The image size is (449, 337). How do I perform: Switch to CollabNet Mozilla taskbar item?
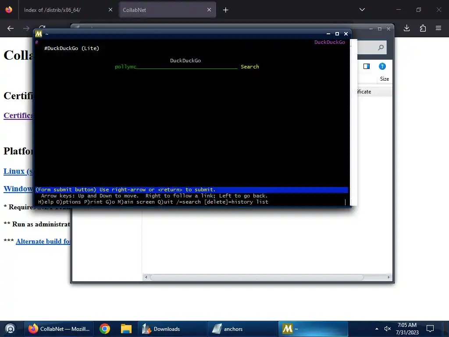(x=60, y=329)
